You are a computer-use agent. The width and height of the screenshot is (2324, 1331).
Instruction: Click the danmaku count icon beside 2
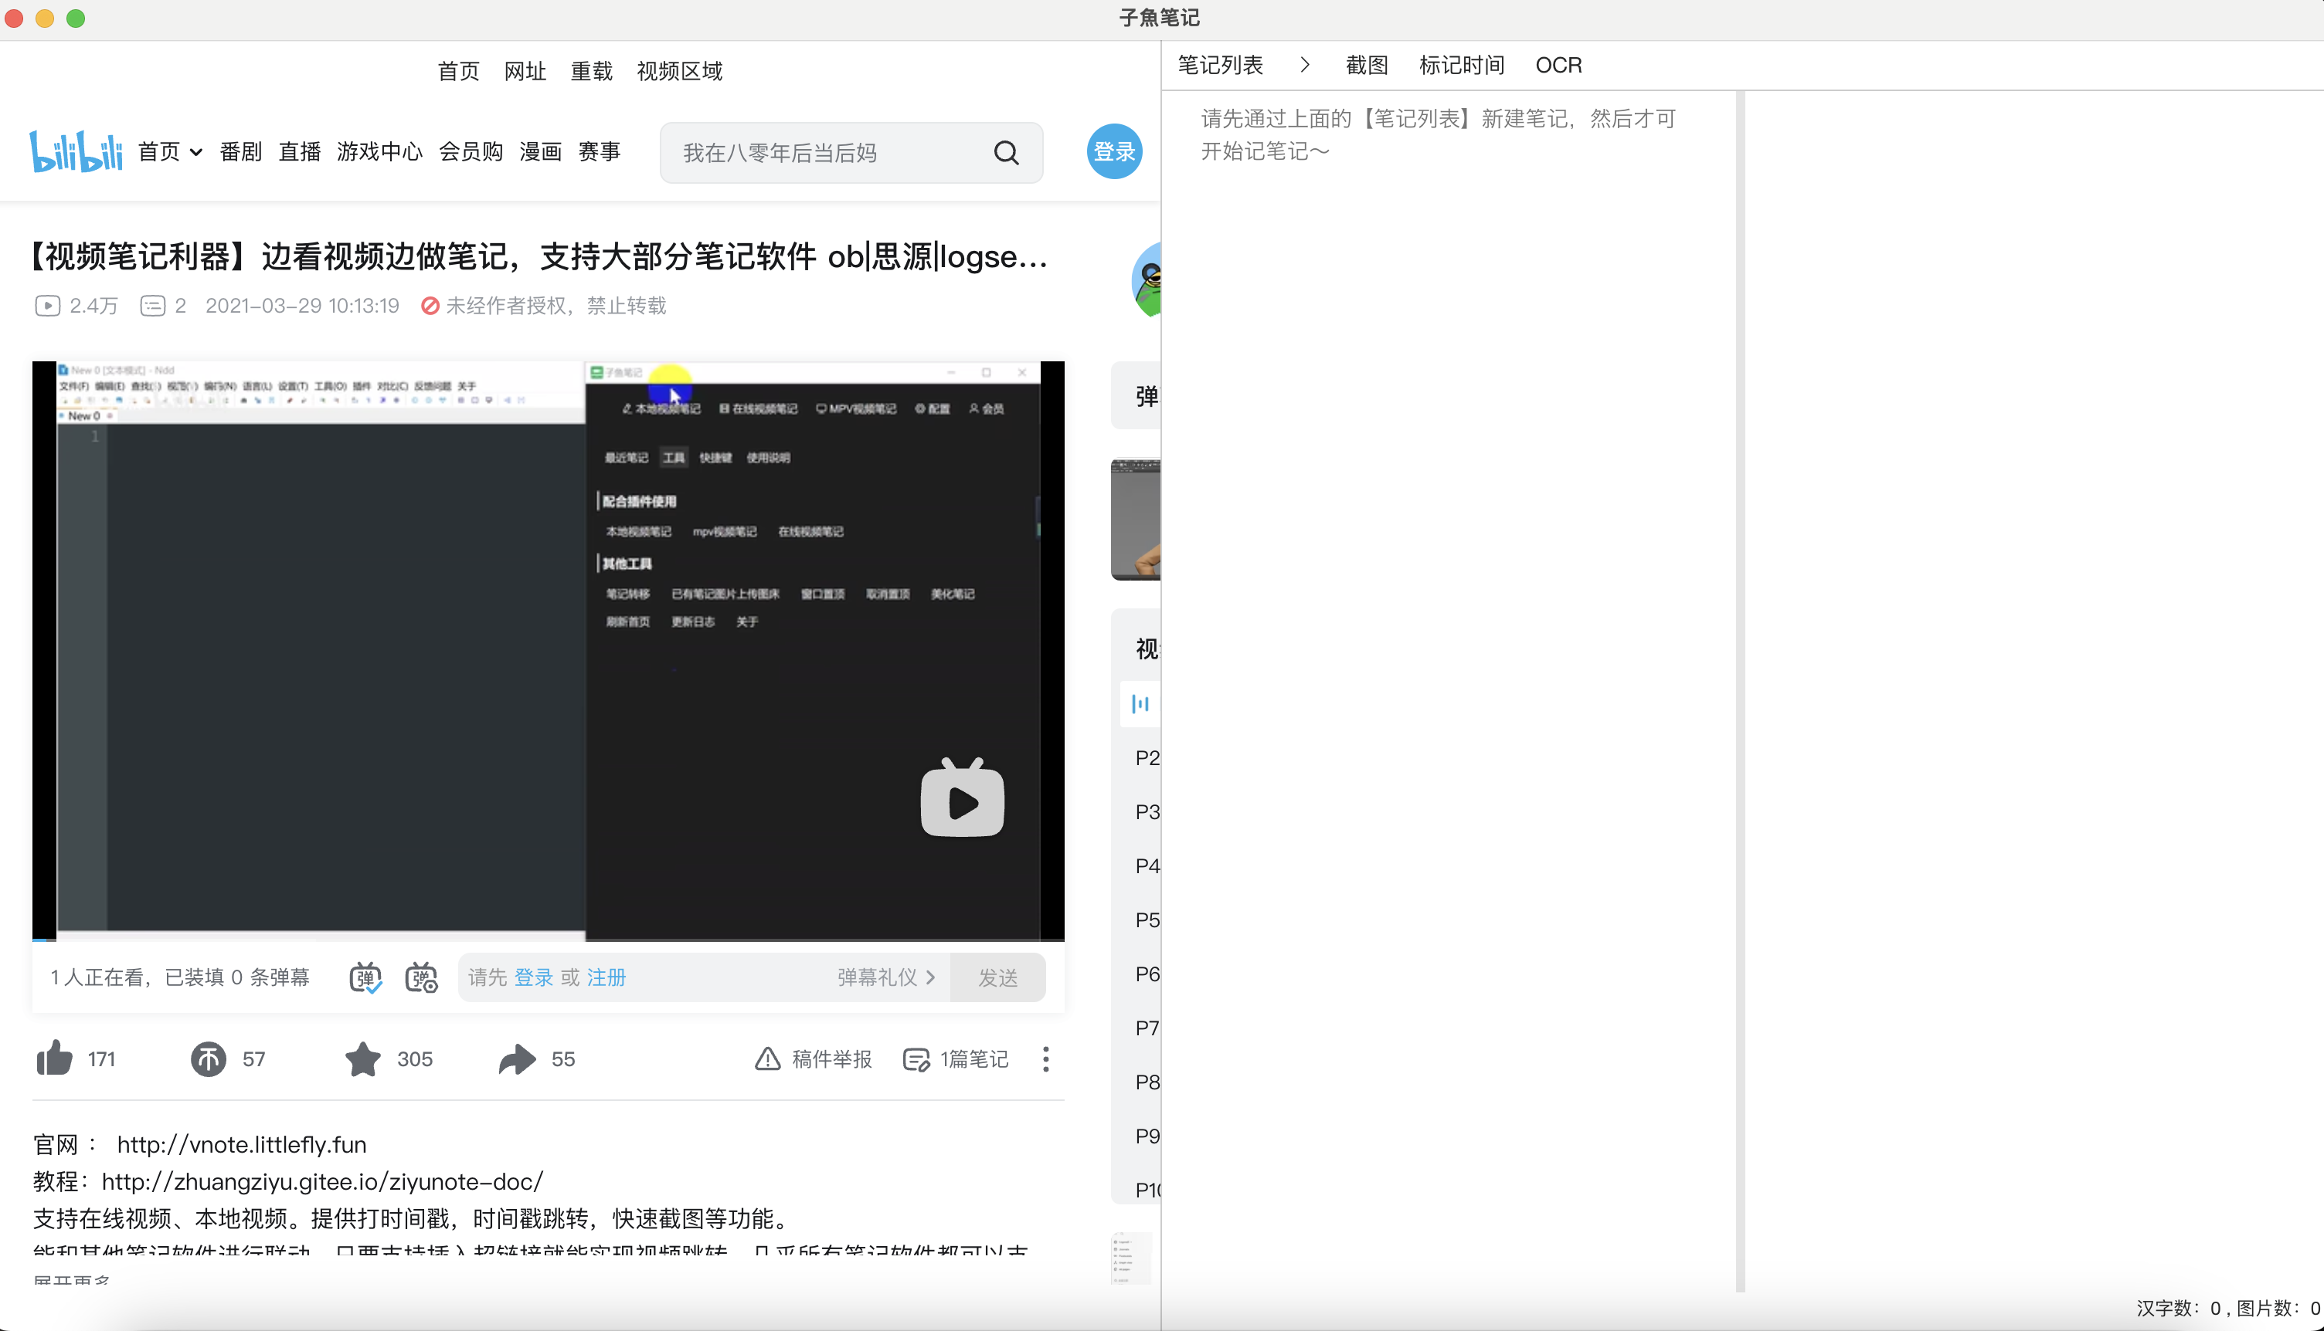pos(153,305)
